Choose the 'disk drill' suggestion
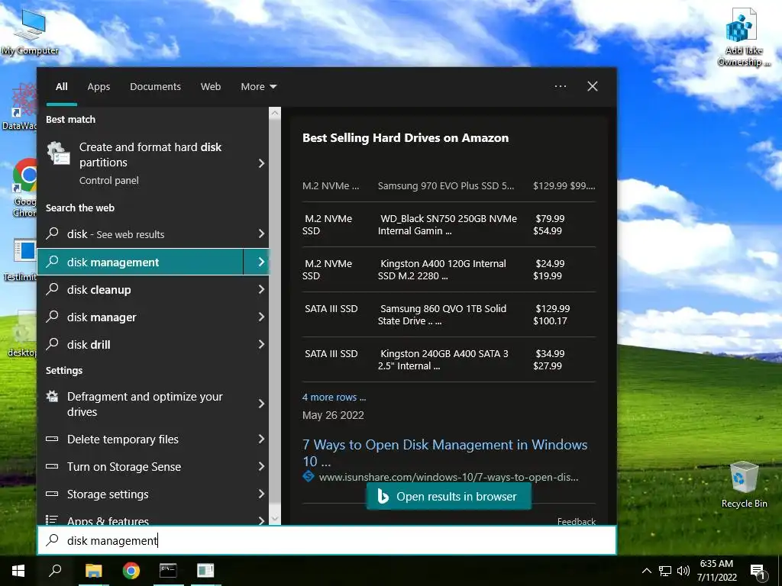Viewport: 782px width, 586px height. click(140, 344)
